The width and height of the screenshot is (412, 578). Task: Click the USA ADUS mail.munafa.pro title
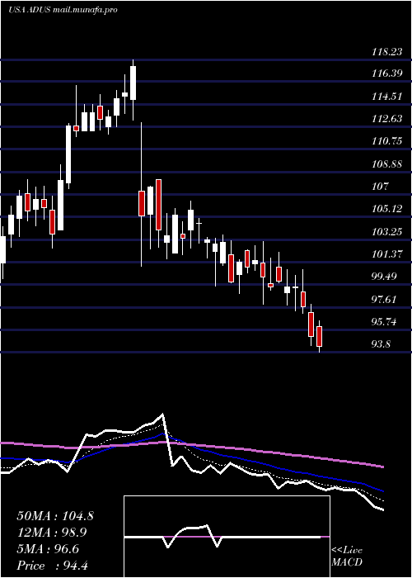point(63,10)
